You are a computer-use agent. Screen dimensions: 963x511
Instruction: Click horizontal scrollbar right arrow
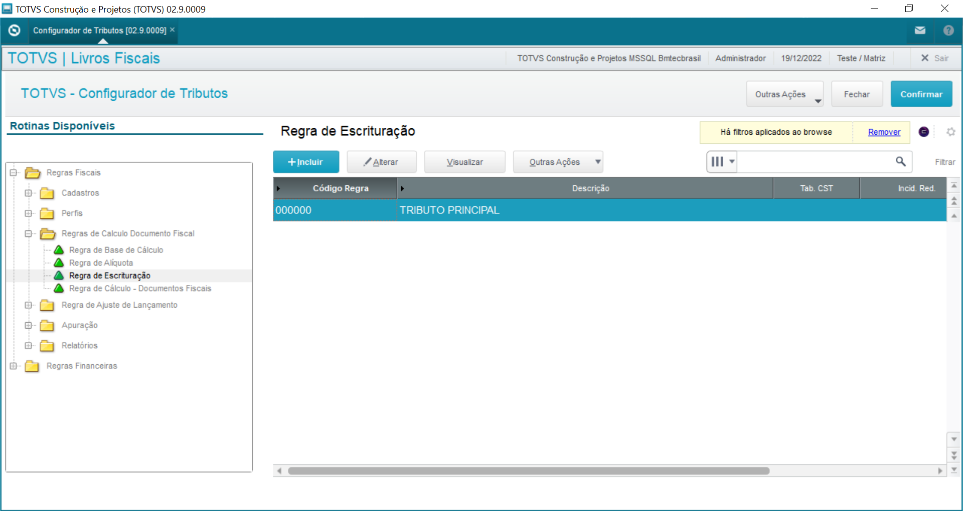pyautogui.click(x=940, y=471)
